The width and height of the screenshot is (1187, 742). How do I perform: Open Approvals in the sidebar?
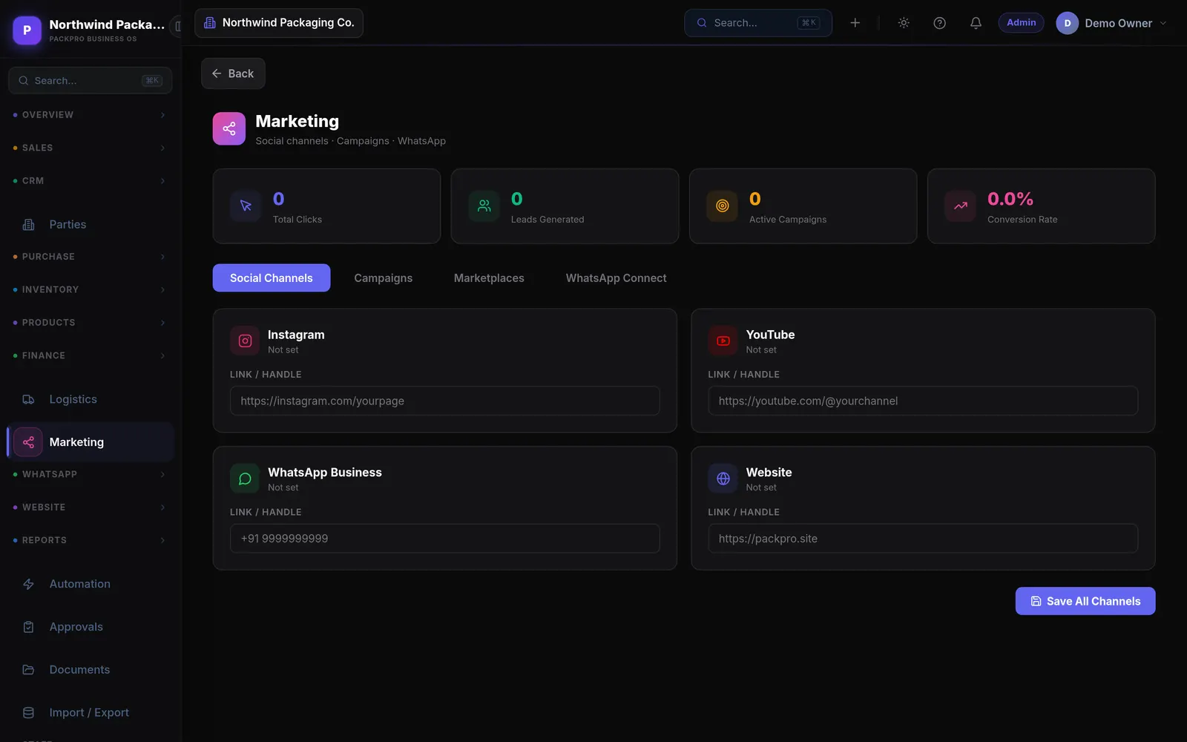[x=91, y=627]
